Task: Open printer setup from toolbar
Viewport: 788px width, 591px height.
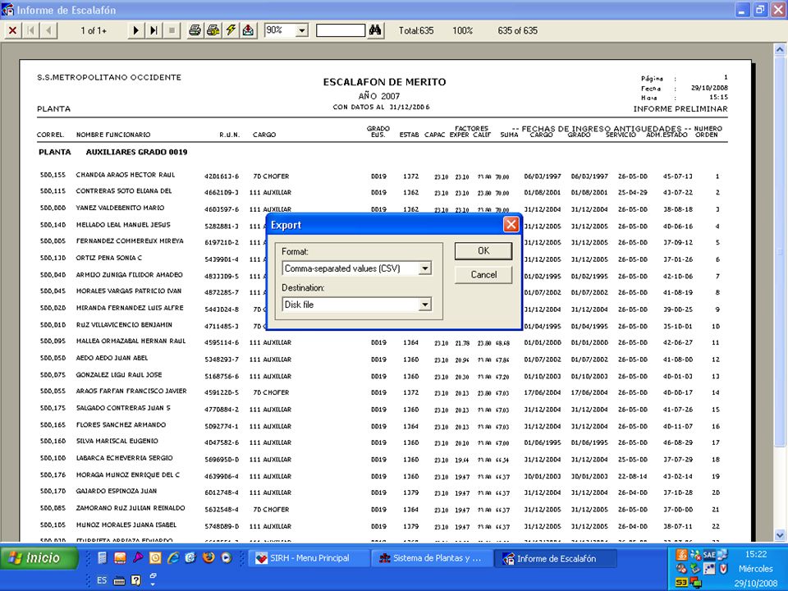Action: (213, 30)
